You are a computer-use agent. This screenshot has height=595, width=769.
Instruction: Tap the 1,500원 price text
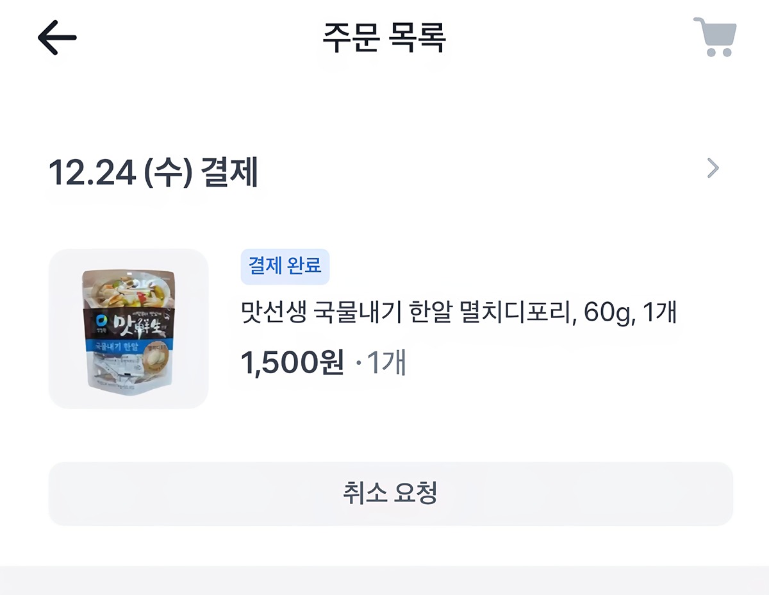coord(292,364)
